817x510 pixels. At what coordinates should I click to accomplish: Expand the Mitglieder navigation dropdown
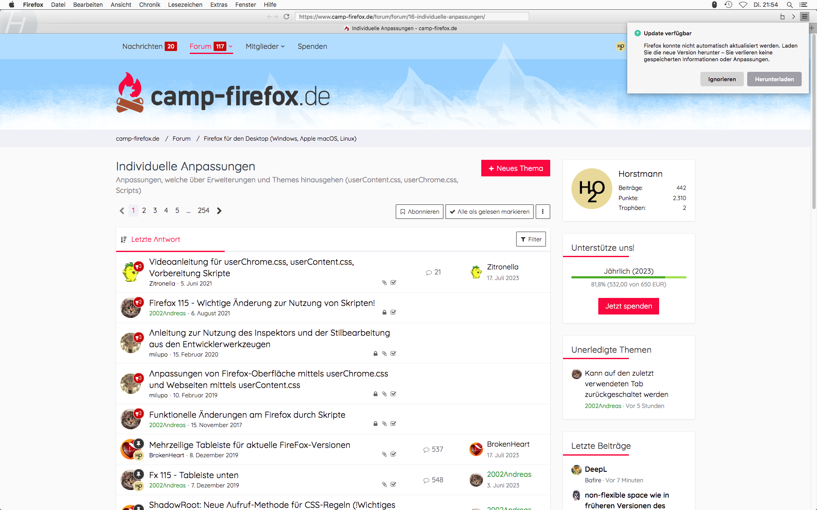coord(283,46)
